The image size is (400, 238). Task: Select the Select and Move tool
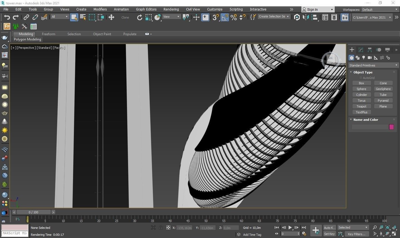[x=111, y=17]
